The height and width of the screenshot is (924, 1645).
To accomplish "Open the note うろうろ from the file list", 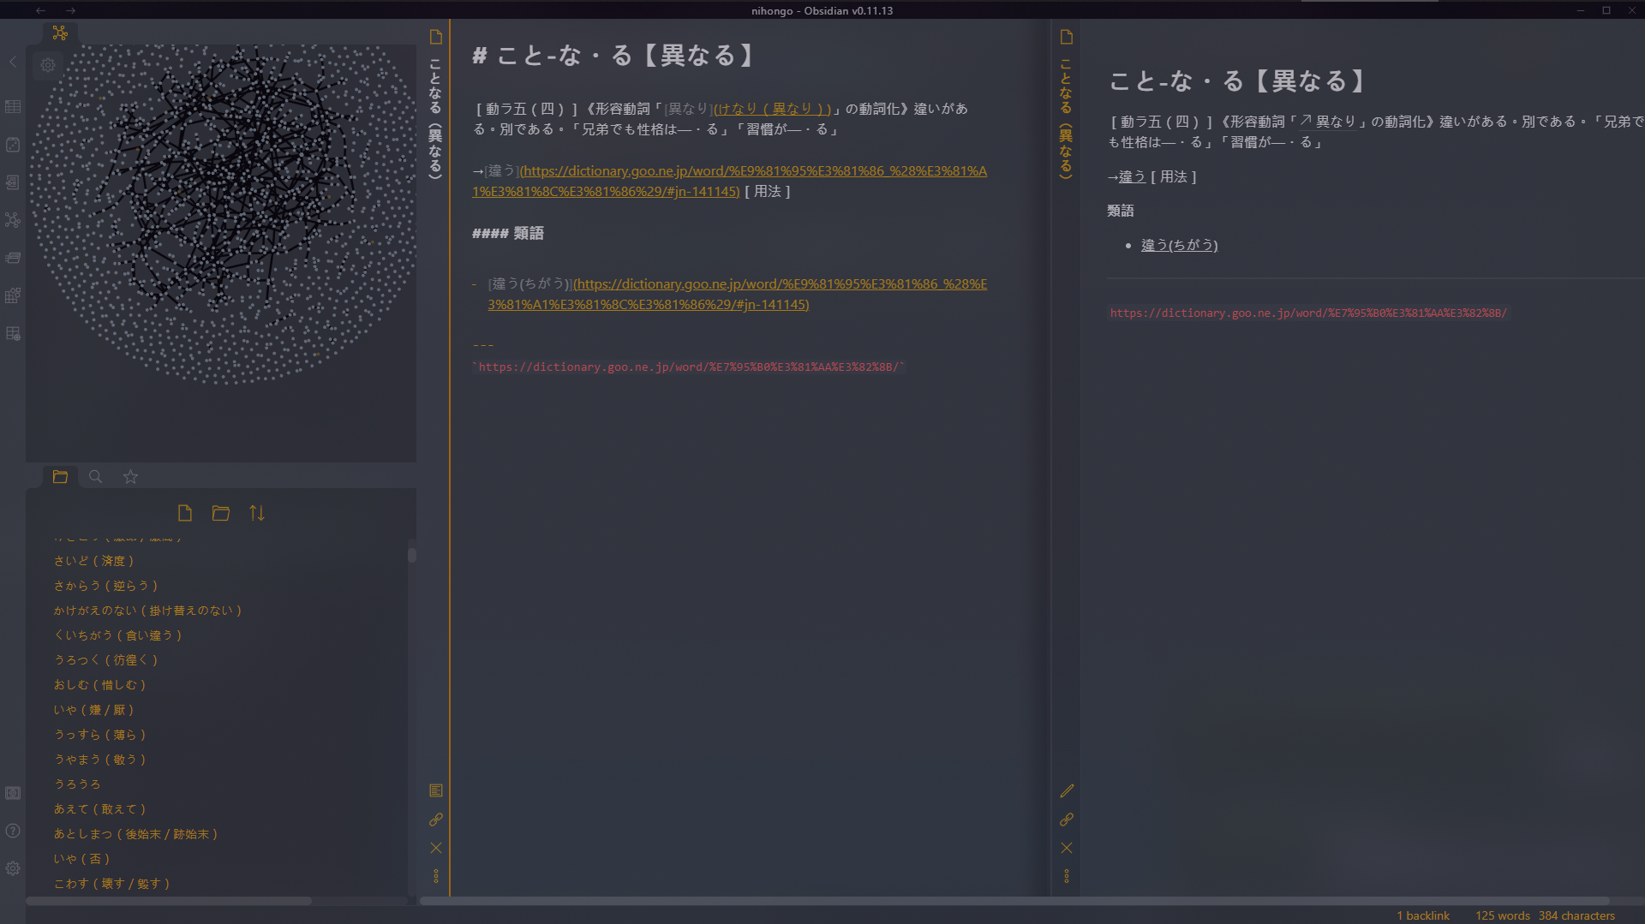I will 78,784.
